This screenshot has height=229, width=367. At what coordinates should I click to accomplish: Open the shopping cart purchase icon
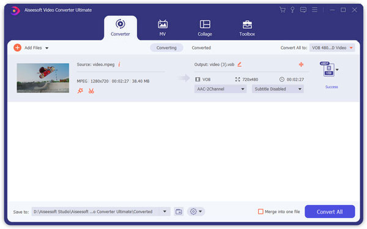[283, 10]
